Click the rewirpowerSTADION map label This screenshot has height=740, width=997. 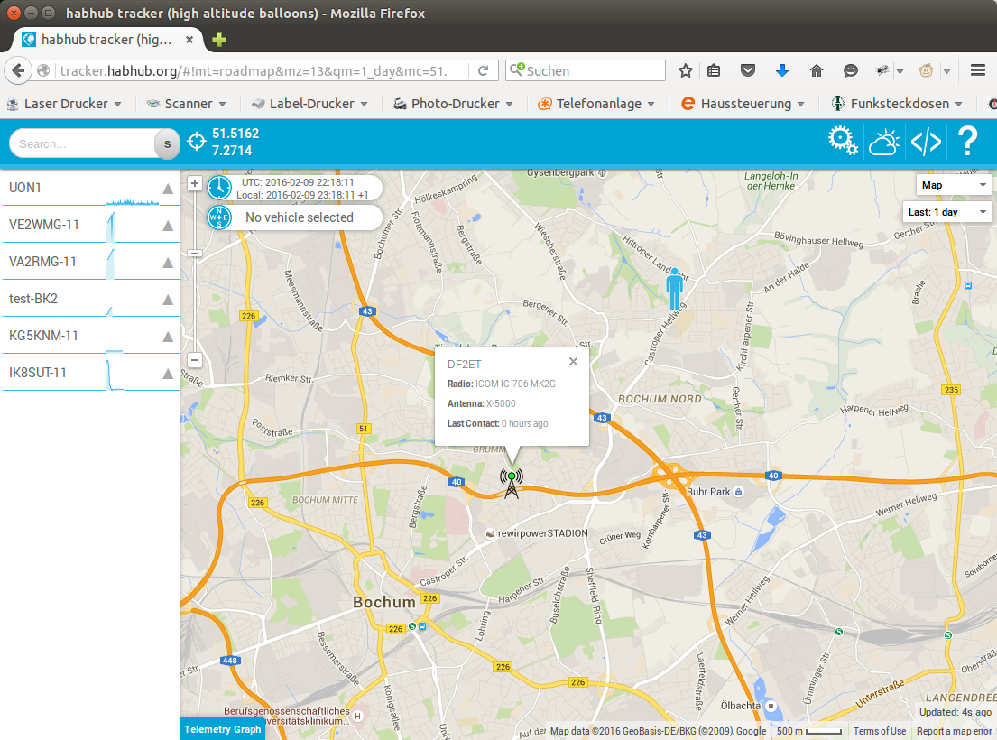pyautogui.click(x=542, y=533)
